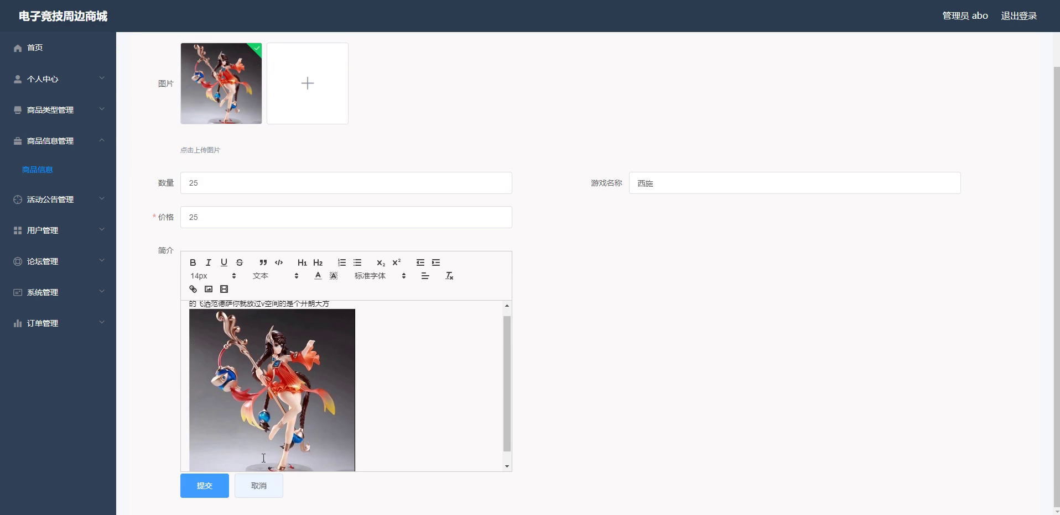The image size is (1060, 515).
Task: Expand the 用户管理 menu
Action: pyautogui.click(x=58, y=230)
